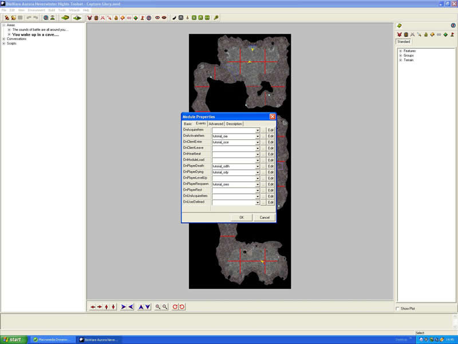The width and height of the screenshot is (458, 344).
Task: Click the Windows start button
Action: point(13,339)
